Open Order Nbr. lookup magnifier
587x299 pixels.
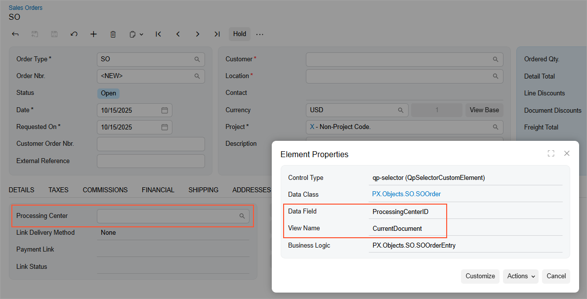pos(197,76)
